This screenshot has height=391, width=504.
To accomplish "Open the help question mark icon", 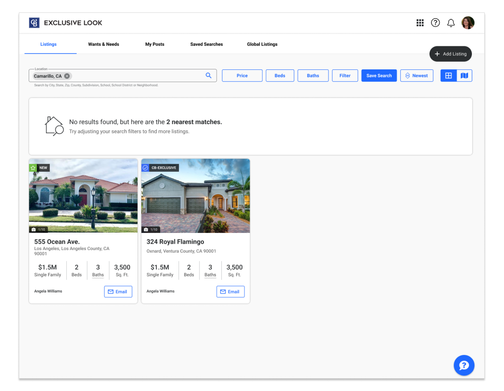I will pyautogui.click(x=435, y=23).
